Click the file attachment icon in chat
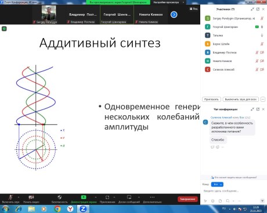Viewport: 267px width, 213px height. click(220, 201)
